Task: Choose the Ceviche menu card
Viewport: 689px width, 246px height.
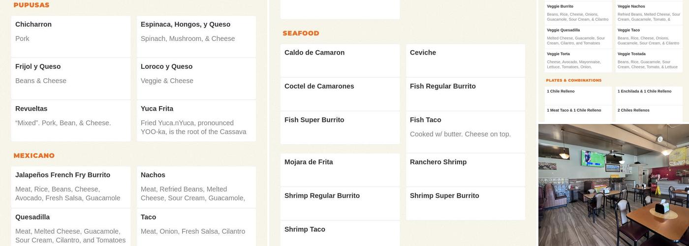Action: 466,60
